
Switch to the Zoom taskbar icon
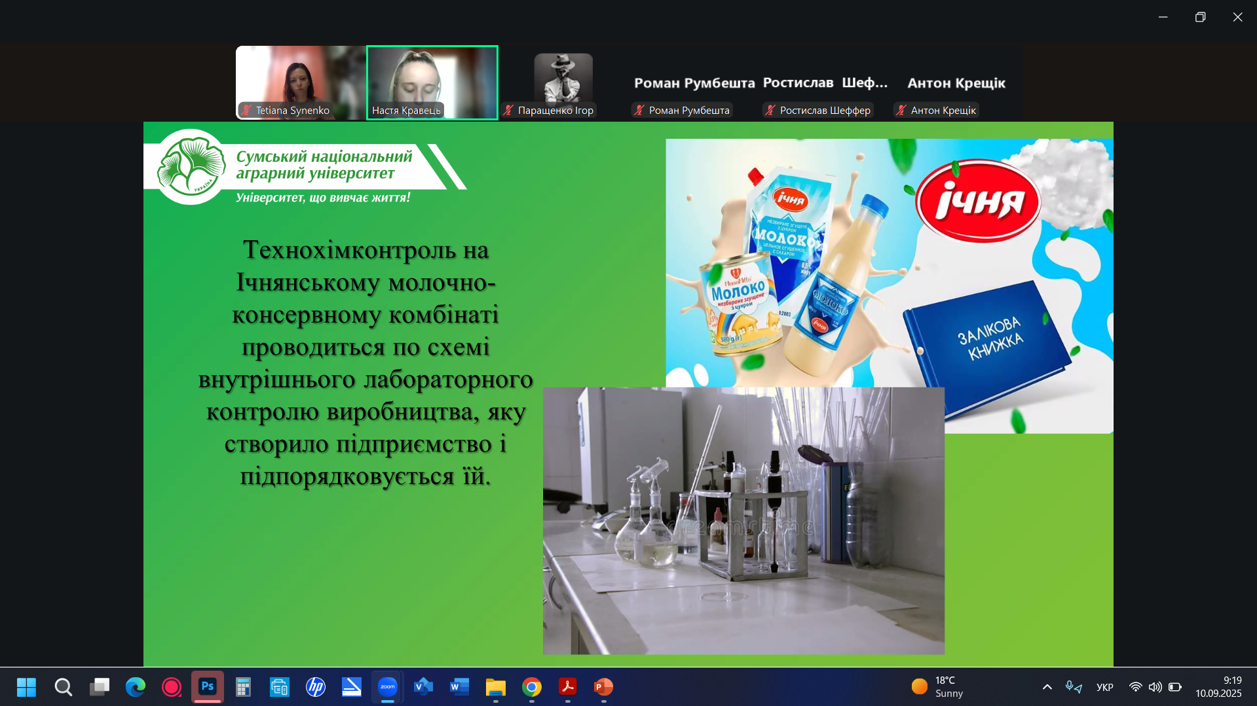(x=388, y=687)
